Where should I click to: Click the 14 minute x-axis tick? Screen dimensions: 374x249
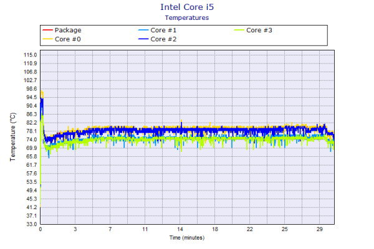tap(180, 230)
